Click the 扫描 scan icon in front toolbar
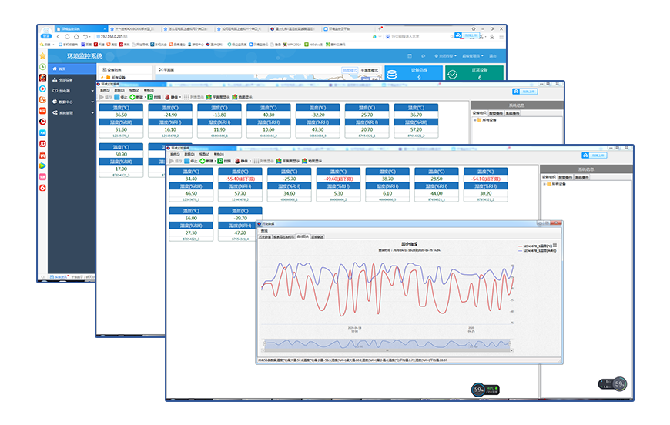The image size is (670, 425). pyautogui.click(x=223, y=161)
